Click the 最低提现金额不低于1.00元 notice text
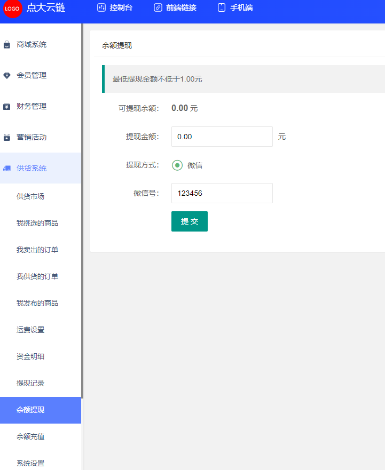The width and height of the screenshot is (385, 470). [x=157, y=79]
